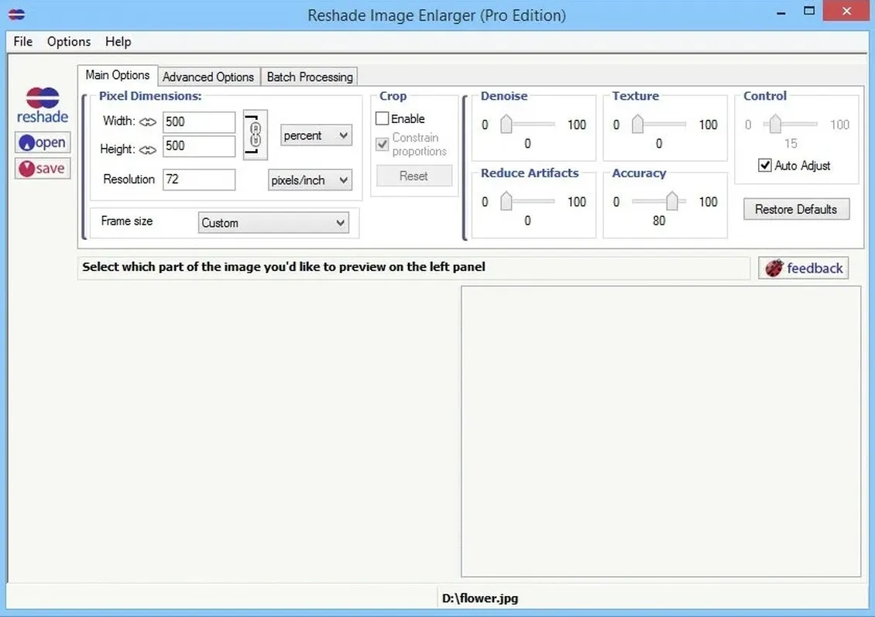Click the Accuracy value 80
Viewport: 875px width, 617px height.
[659, 221]
